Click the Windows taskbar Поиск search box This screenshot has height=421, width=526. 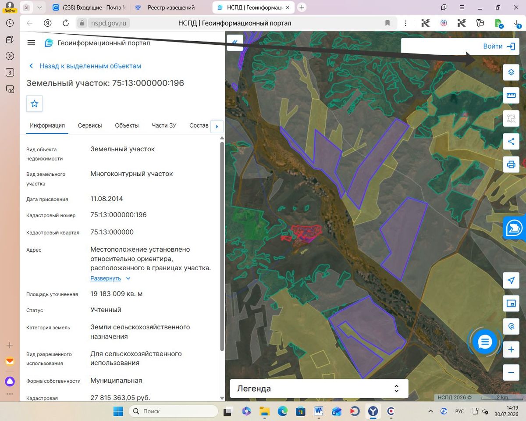(x=174, y=411)
